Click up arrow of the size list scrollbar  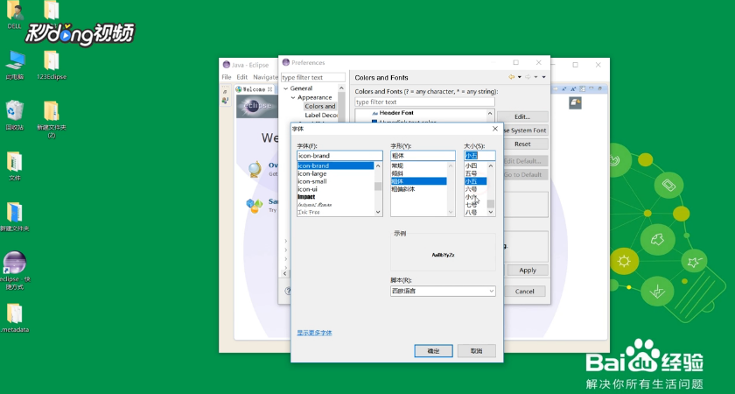point(491,165)
